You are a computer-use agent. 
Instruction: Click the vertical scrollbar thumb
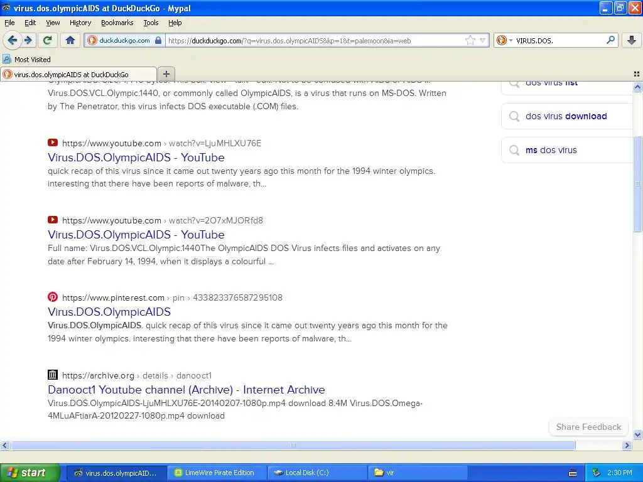click(x=638, y=184)
